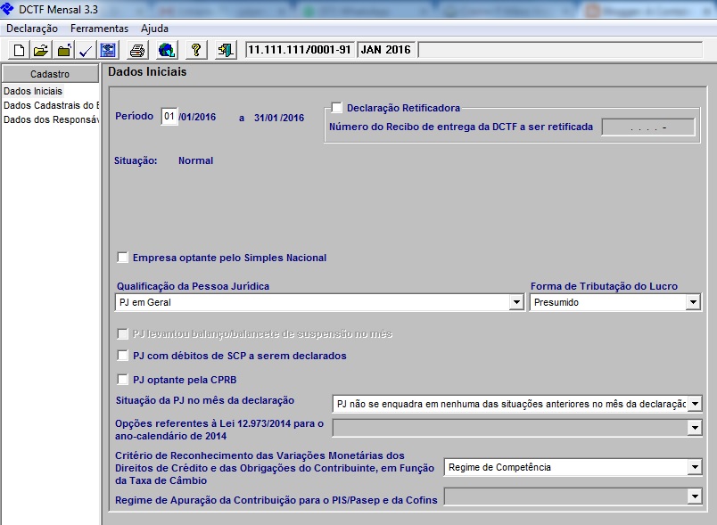
Task: Create a new declaration with the blank page icon
Action: pyautogui.click(x=16, y=50)
